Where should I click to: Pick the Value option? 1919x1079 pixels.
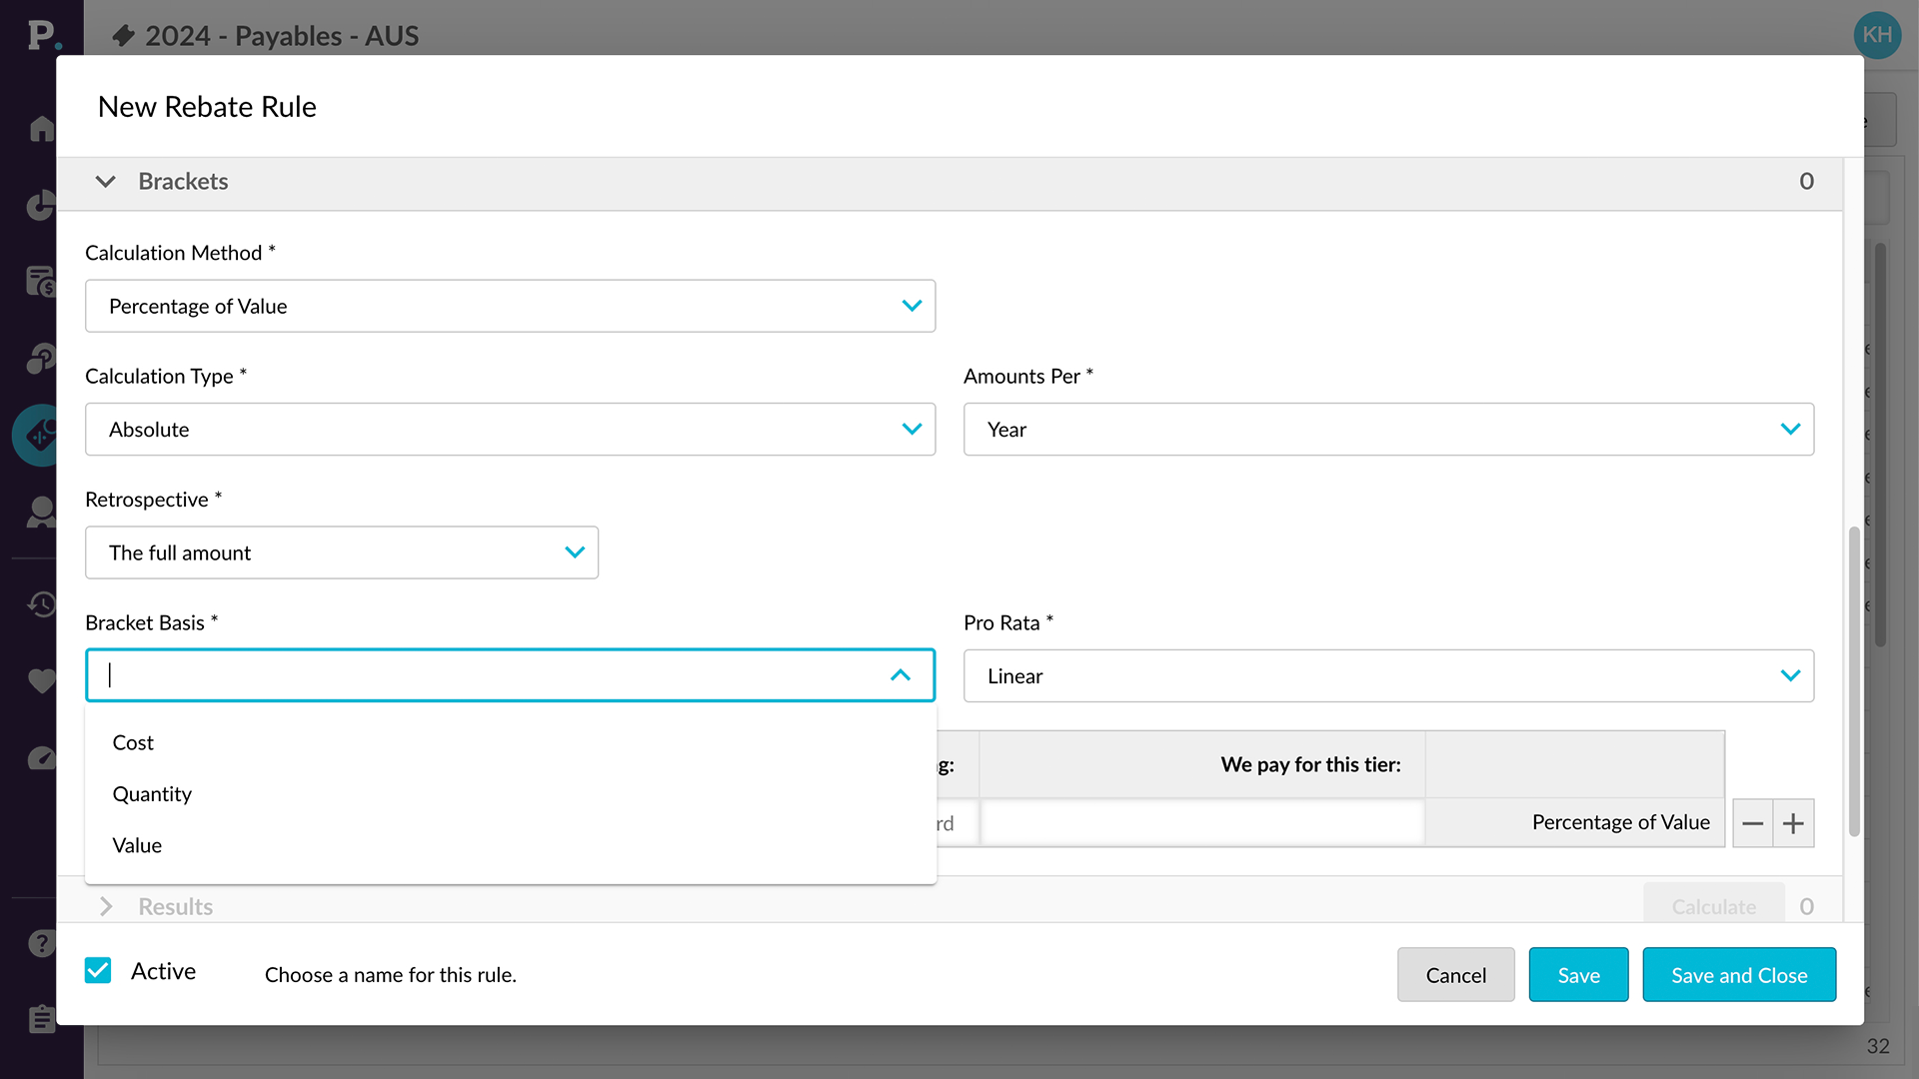coord(137,845)
